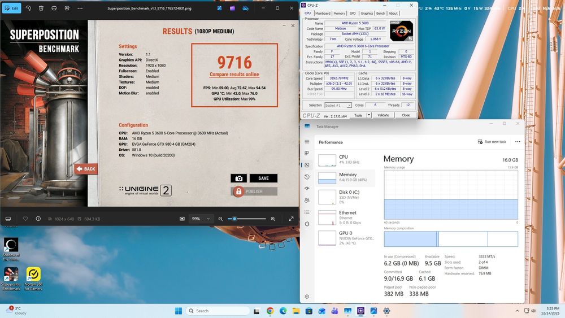Image resolution: width=565 pixels, height=318 pixels.
Task: Open Microsoft Store from the taskbar
Action: [x=309, y=311]
